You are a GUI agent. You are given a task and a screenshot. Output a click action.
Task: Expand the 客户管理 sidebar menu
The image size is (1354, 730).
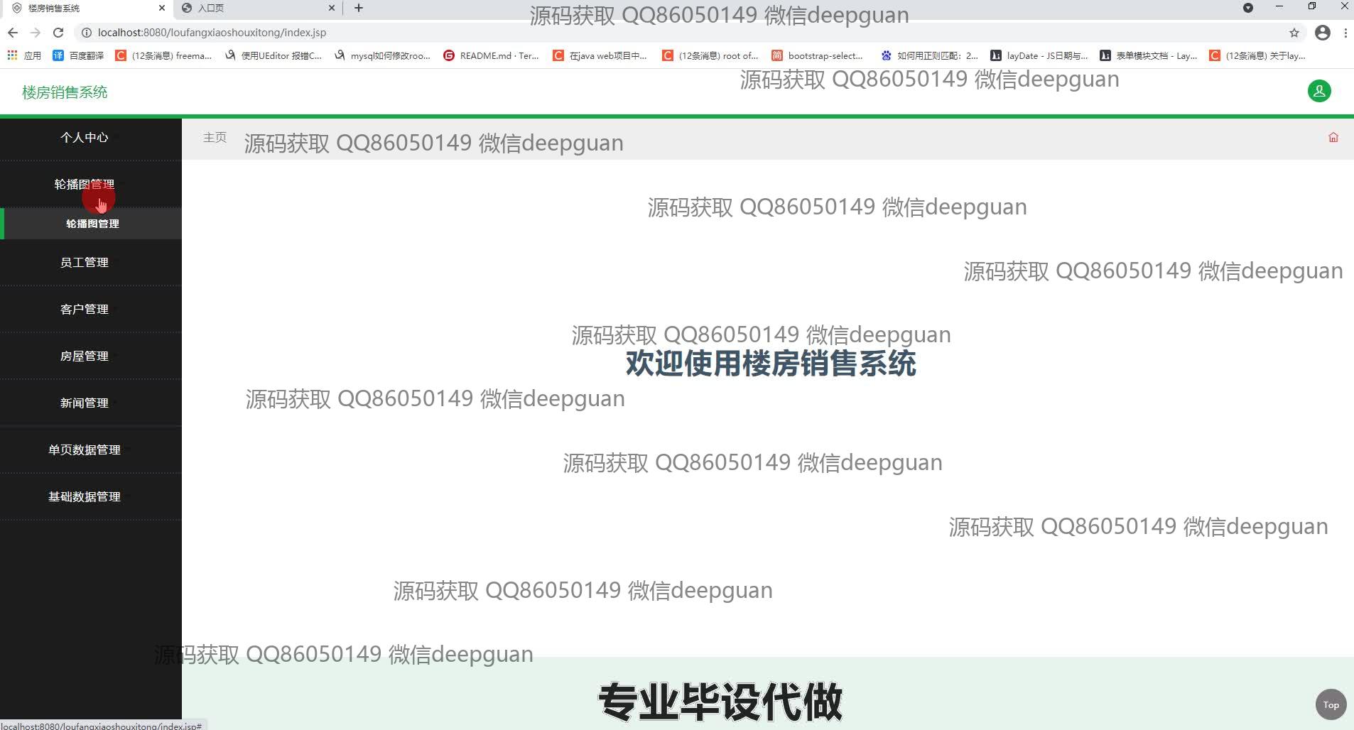click(x=85, y=310)
